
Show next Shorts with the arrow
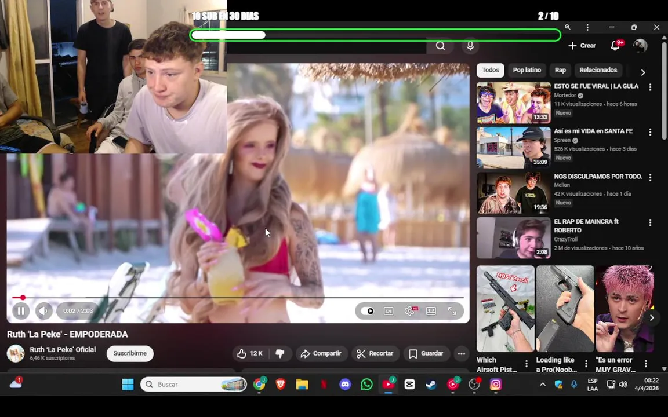click(652, 317)
